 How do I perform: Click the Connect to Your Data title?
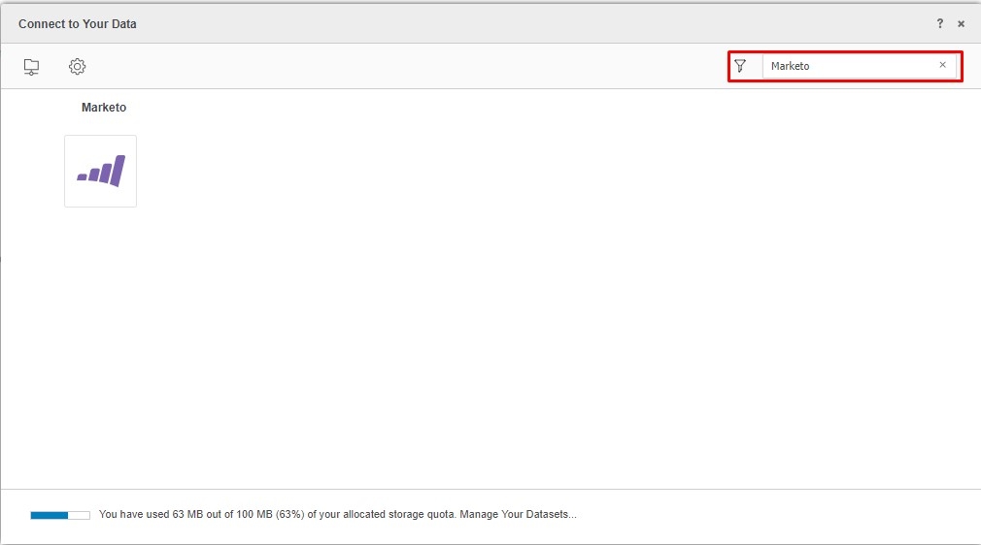click(x=78, y=23)
